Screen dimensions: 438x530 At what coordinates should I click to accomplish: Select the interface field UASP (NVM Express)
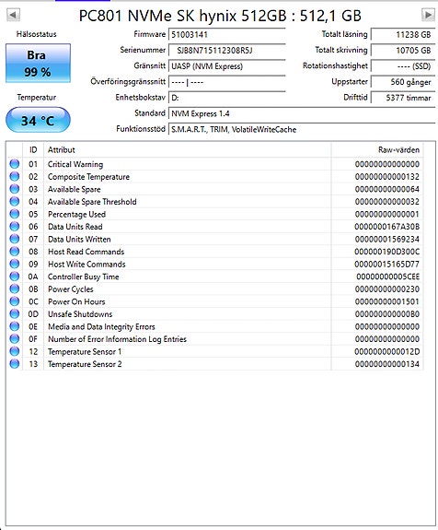(x=226, y=66)
